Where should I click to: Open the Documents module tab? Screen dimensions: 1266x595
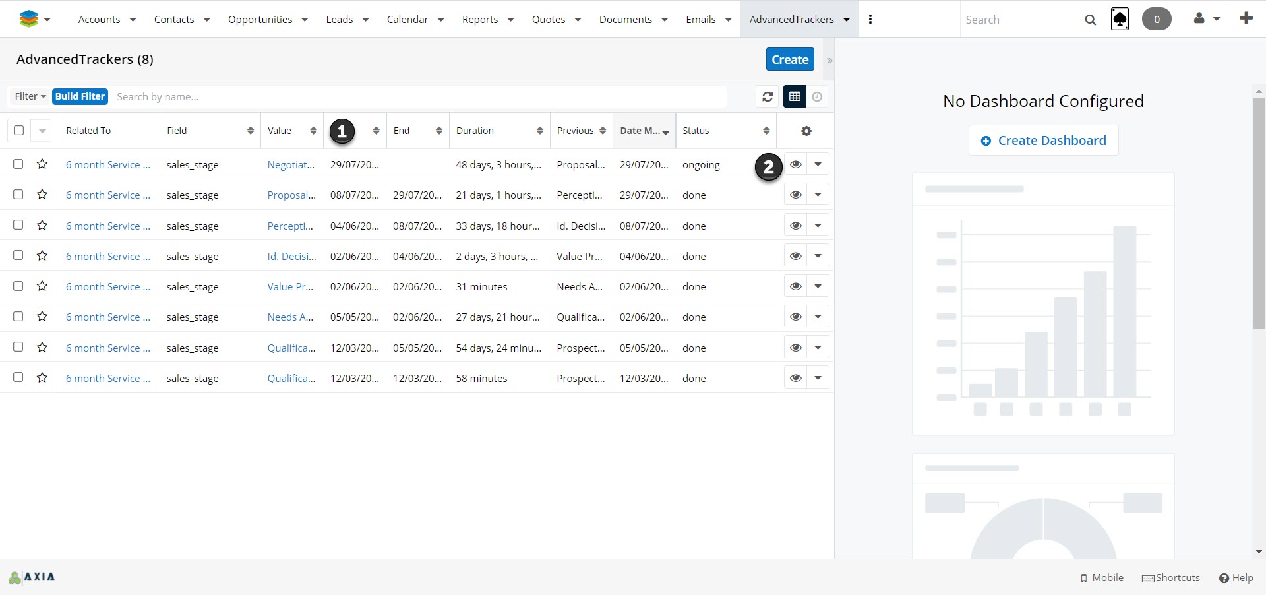click(626, 20)
